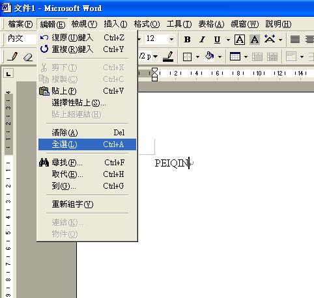Click the merge cells icon
The image size is (314, 298).
tap(257, 57)
